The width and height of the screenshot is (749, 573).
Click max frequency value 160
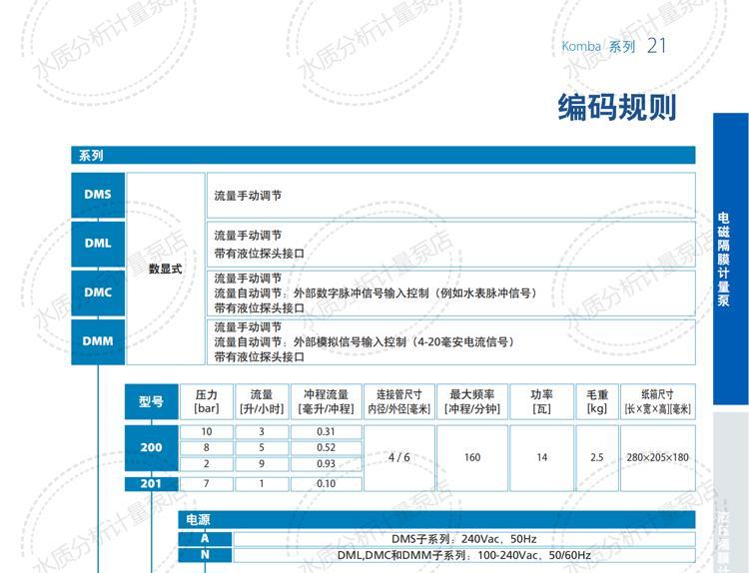click(472, 457)
